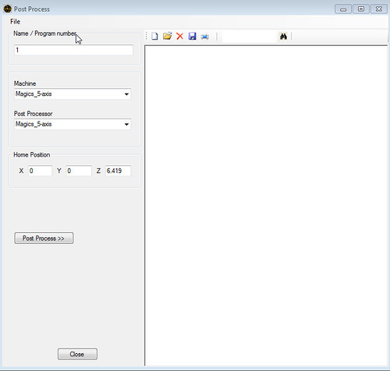The width and height of the screenshot is (390, 371).
Task: Click the red X delete icon
Action: pos(179,36)
